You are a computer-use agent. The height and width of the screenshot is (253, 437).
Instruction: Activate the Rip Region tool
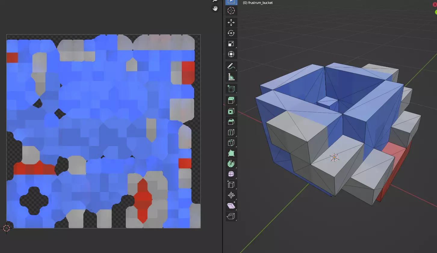(231, 216)
